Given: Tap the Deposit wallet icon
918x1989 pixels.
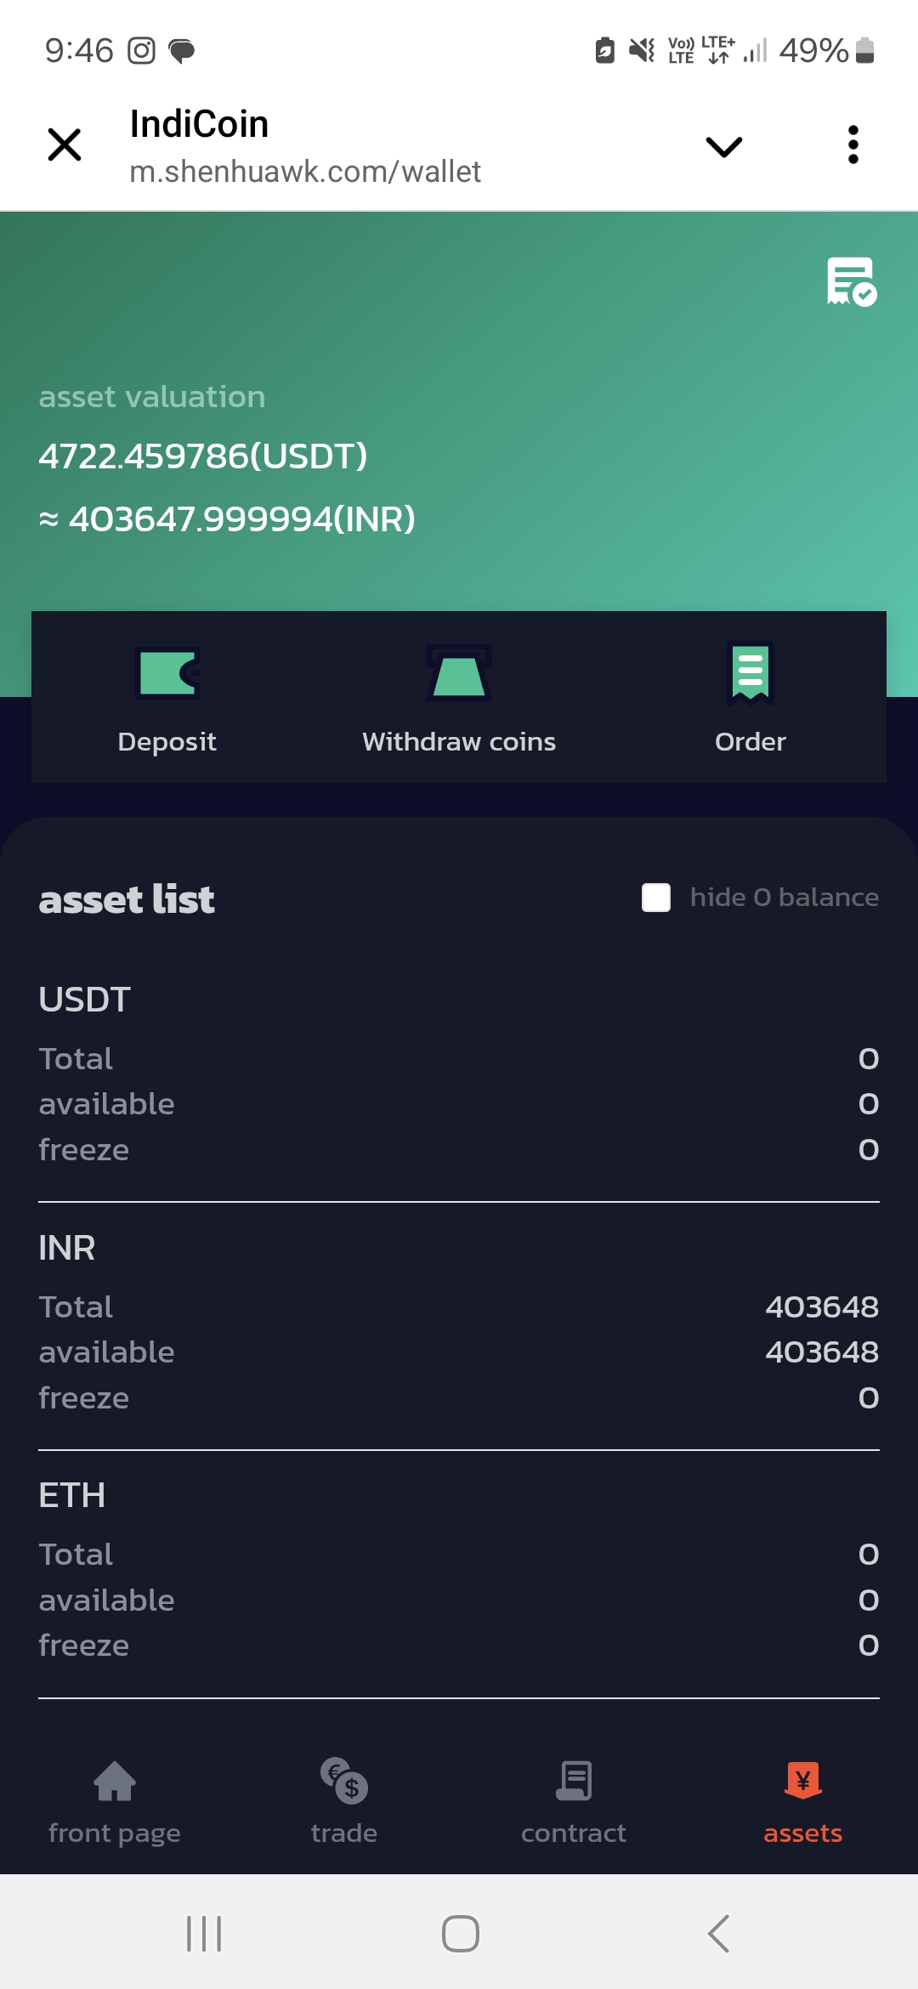Looking at the screenshot, I should coord(167,672).
